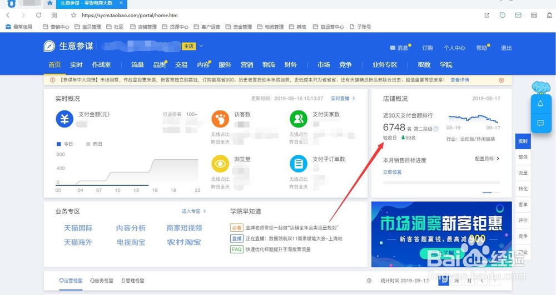Open 实时直播 link in 实时概况

[342, 98]
